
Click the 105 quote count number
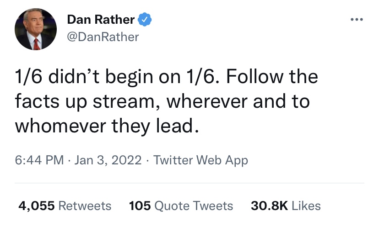(140, 206)
